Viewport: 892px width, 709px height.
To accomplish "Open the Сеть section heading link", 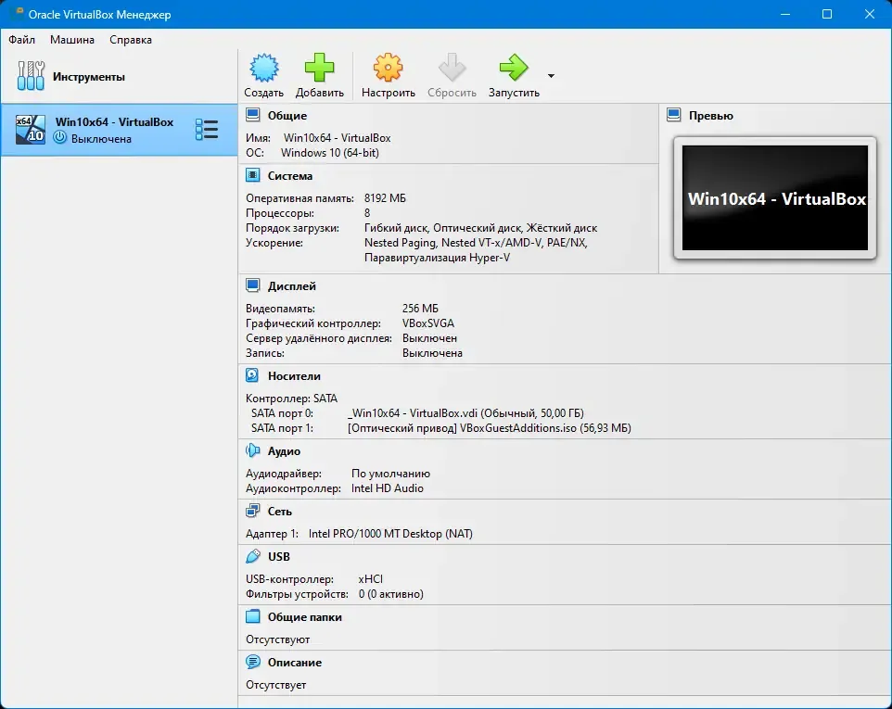I will pos(280,512).
